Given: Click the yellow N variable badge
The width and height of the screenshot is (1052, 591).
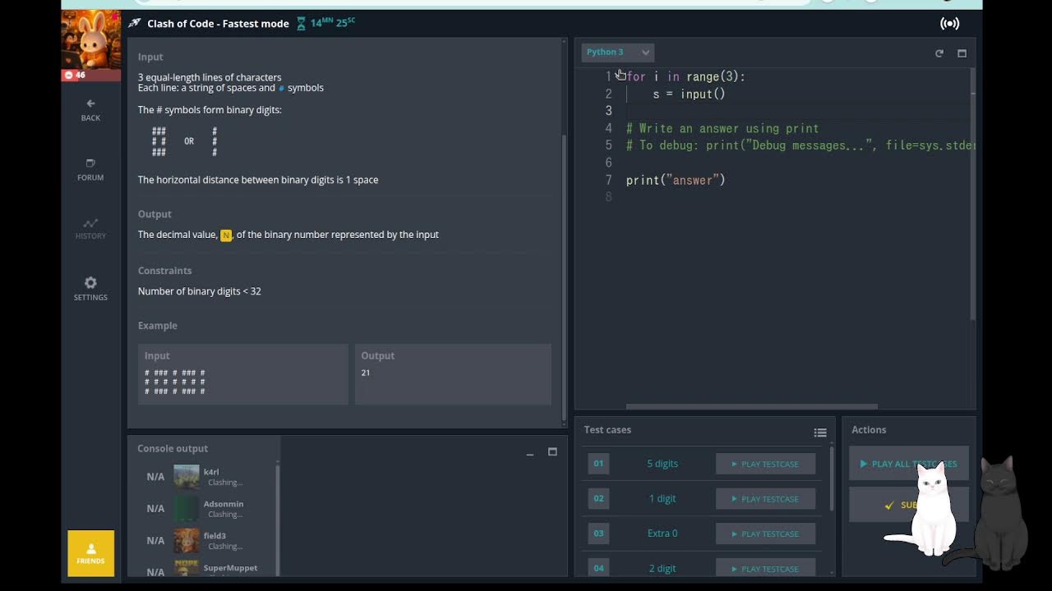Looking at the screenshot, I should pos(226,235).
